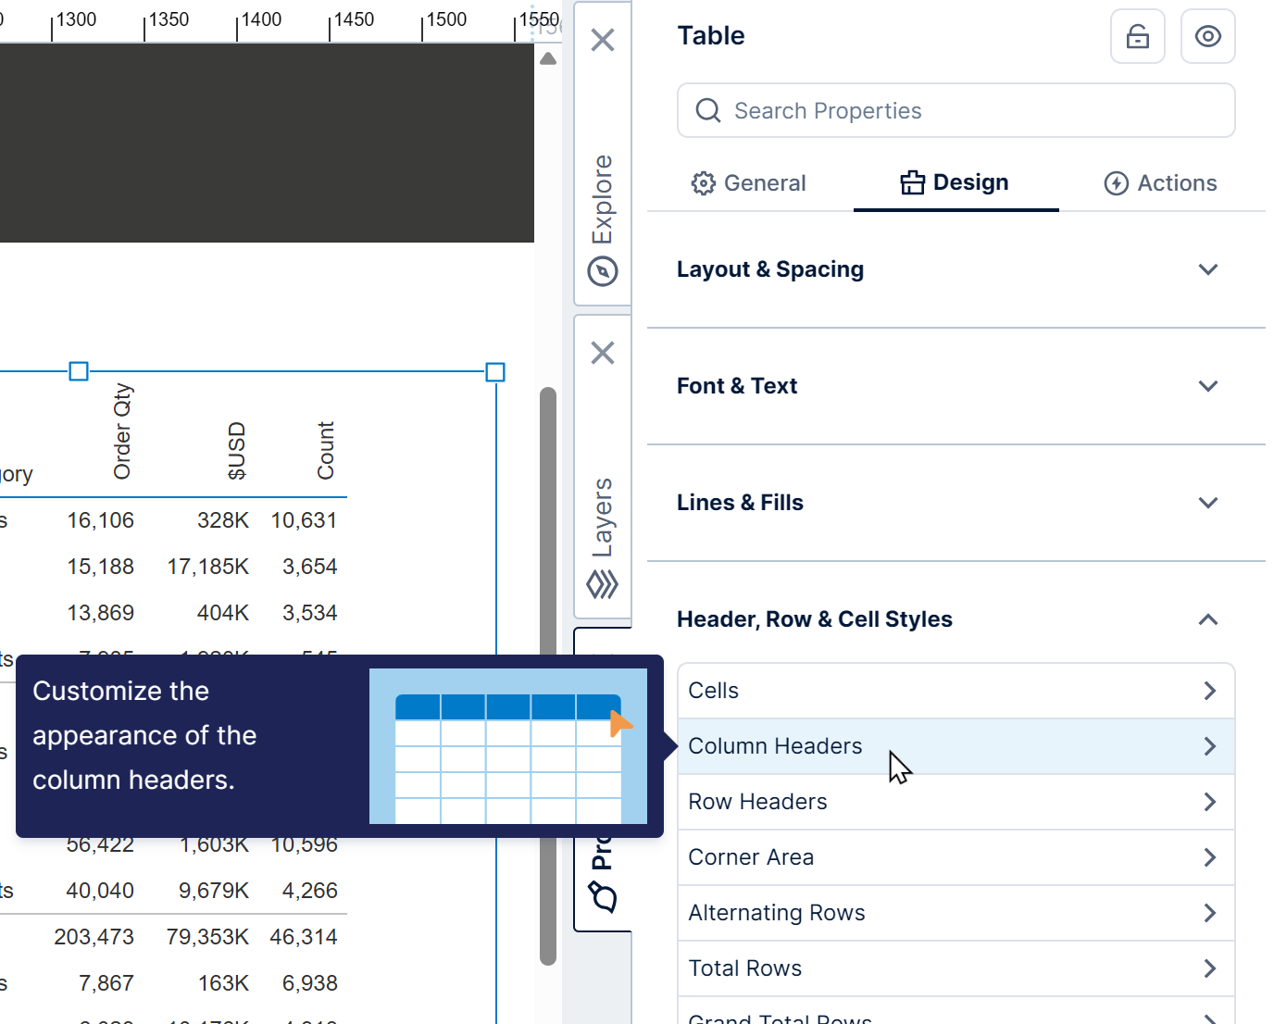The height and width of the screenshot is (1024, 1274).
Task: Click the scroll-up arrow above the table scrollbar
Action: 547,57
